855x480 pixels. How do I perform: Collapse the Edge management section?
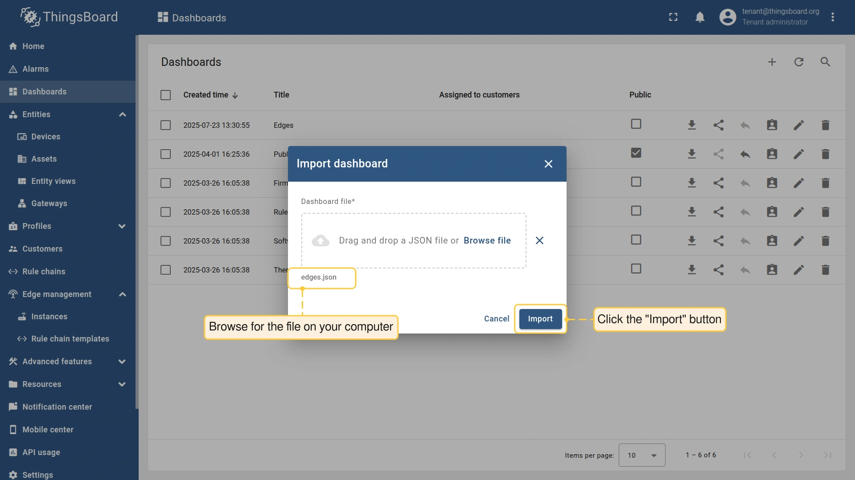122,294
